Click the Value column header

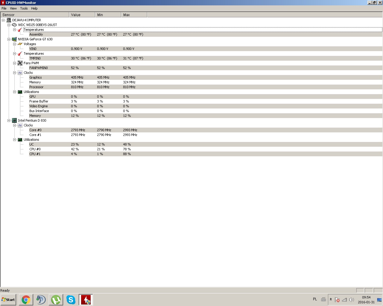pyautogui.click(x=82, y=15)
